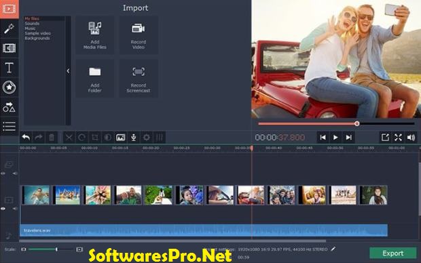Collapse the Import file list panel arrow
The image size is (421, 263).
click(68, 70)
